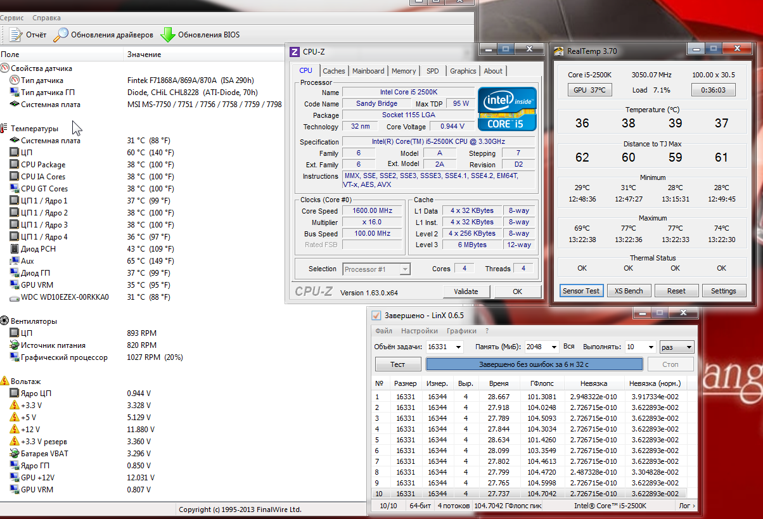This screenshot has height=519, width=763.
Task: Click the Core Speed 1600.00 MHz field
Action: pos(372,211)
